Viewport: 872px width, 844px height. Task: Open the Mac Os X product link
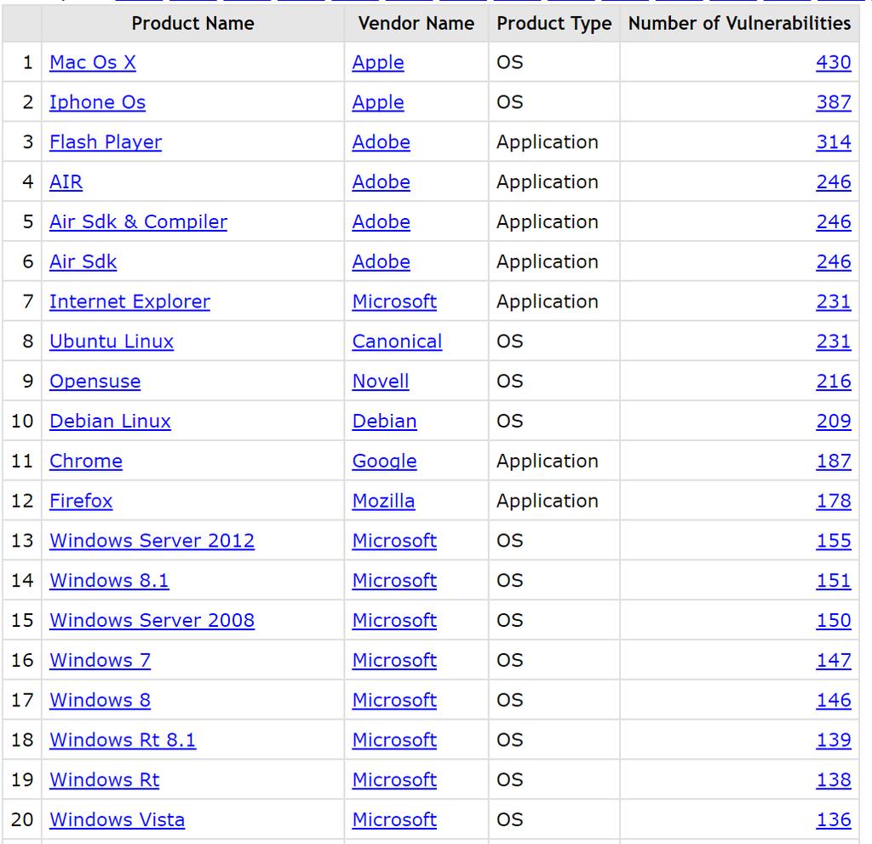(92, 62)
